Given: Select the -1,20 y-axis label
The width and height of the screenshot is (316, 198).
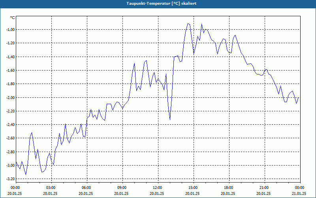Looking at the screenshot, I should coord(11,43).
